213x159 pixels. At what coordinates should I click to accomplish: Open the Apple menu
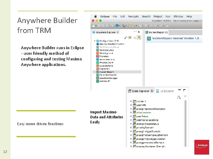96,16
